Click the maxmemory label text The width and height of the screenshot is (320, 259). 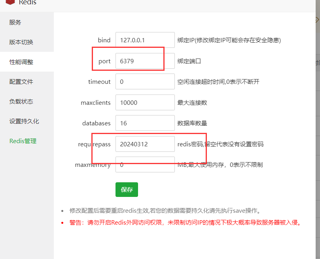(93, 165)
